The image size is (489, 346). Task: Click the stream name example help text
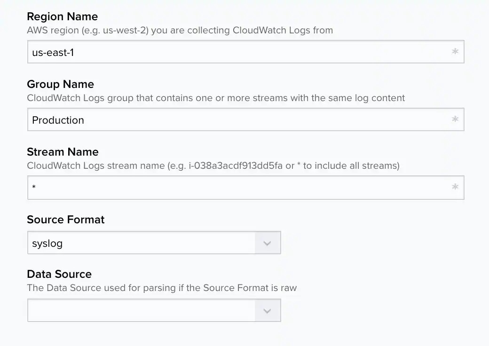(213, 166)
